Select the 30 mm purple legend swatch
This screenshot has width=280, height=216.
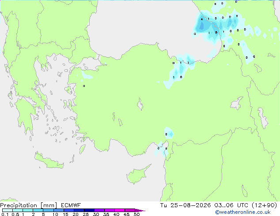point(99,210)
